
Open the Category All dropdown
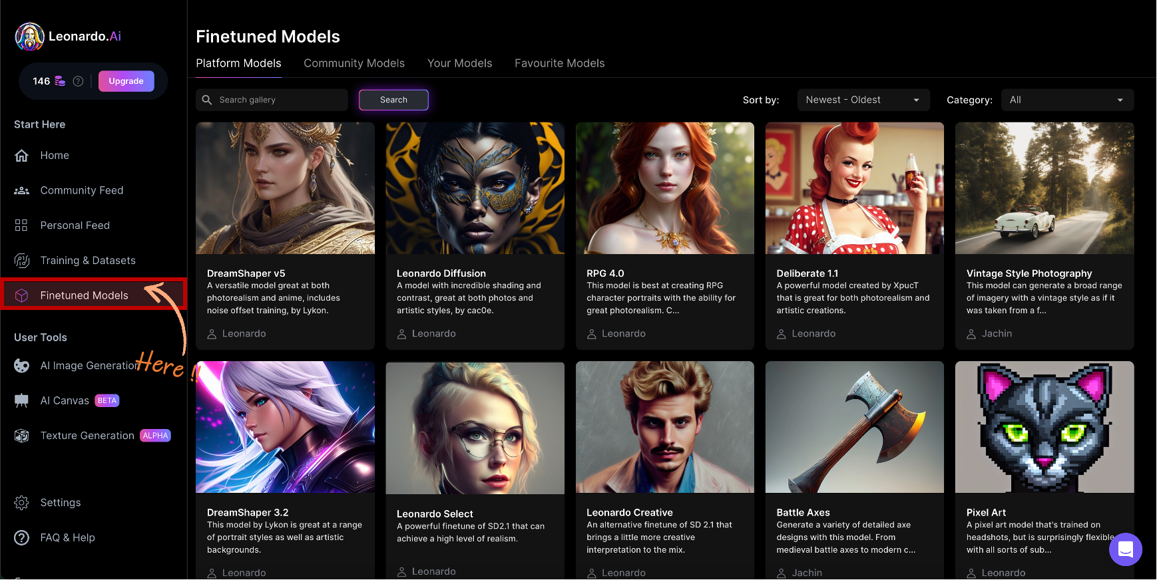[x=1067, y=100]
